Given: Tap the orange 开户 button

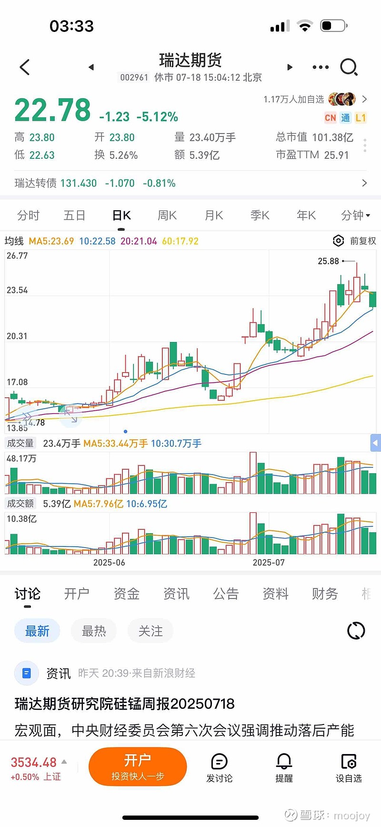Looking at the screenshot, I should pyautogui.click(x=138, y=766).
